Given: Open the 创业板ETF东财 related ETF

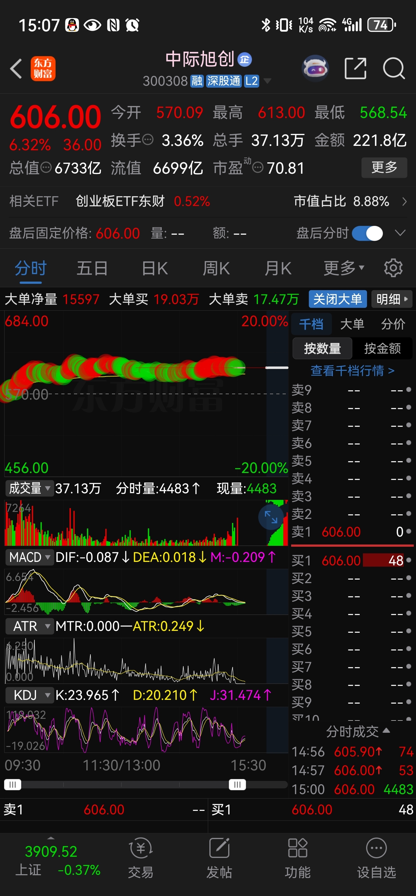Looking at the screenshot, I should click(x=120, y=202).
